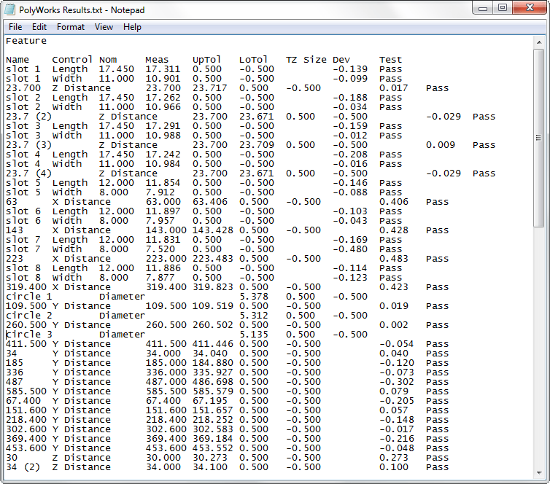Click the TZ Size column header text
550x484 pixels.
tap(306, 60)
